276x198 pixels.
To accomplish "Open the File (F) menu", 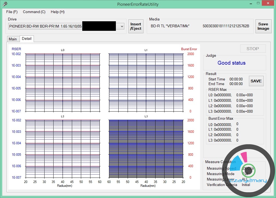I will point(12,12).
